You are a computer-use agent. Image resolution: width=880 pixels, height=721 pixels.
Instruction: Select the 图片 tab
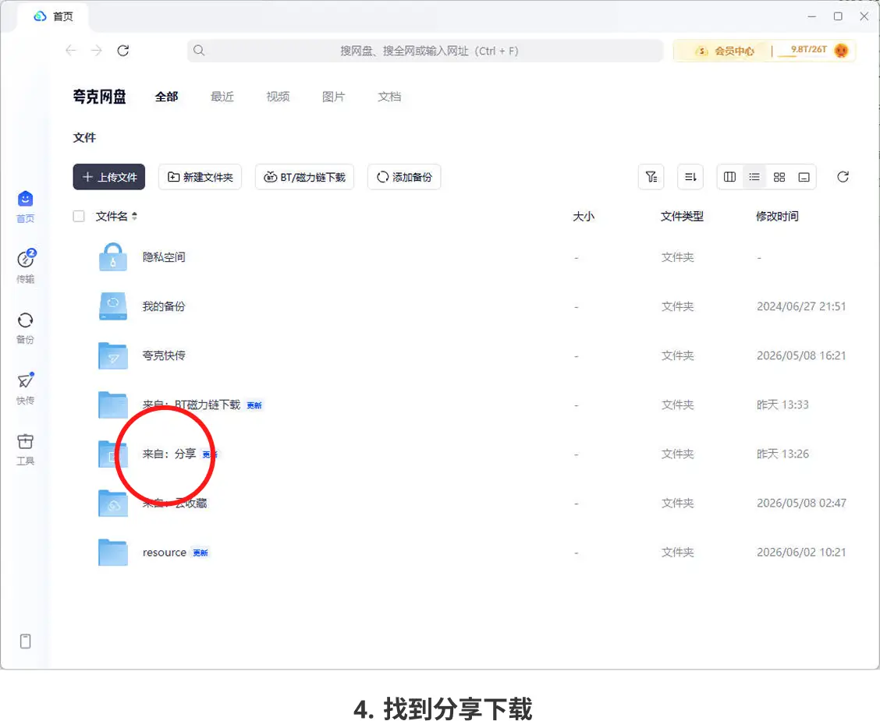pos(333,97)
